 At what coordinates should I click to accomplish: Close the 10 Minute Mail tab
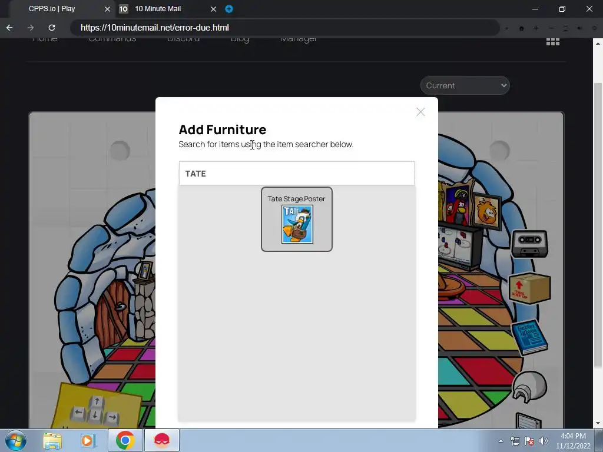pos(213,9)
